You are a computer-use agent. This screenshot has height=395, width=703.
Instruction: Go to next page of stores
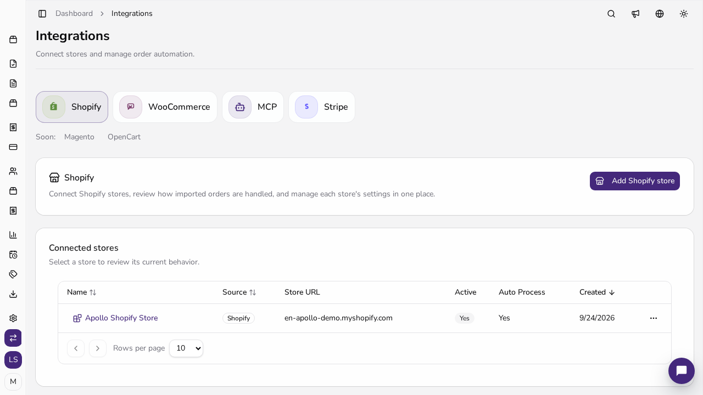click(x=98, y=348)
